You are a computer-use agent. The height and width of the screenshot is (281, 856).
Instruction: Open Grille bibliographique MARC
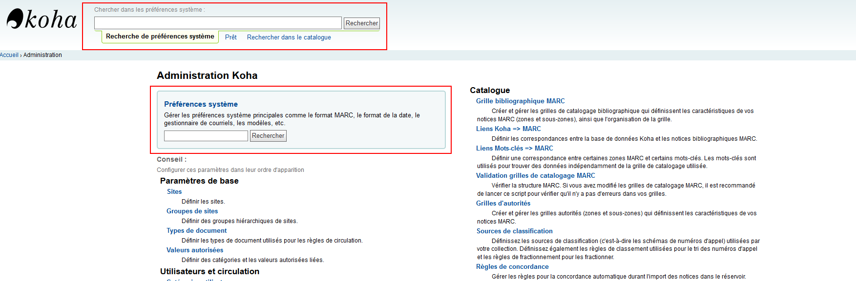pyautogui.click(x=521, y=101)
